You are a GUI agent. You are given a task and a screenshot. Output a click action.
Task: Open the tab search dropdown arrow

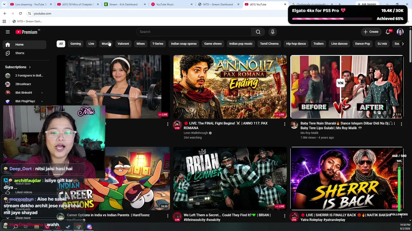[4, 4]
